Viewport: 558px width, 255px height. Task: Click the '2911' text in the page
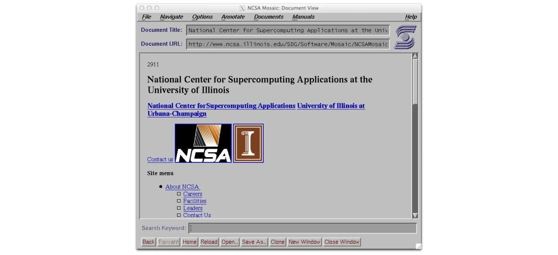coord(153,64)
